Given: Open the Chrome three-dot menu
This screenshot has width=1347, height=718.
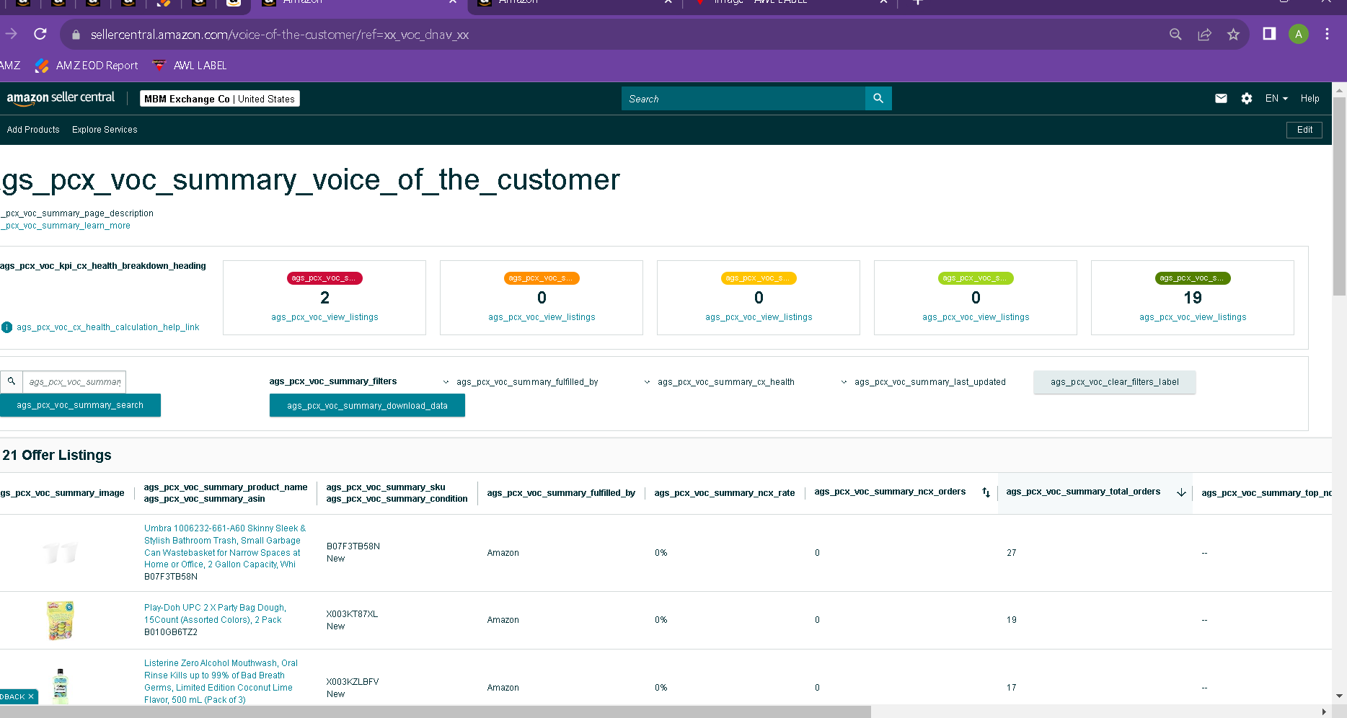Looking at the screenshot, I should pyautogui.click(x=1327, y=34).
